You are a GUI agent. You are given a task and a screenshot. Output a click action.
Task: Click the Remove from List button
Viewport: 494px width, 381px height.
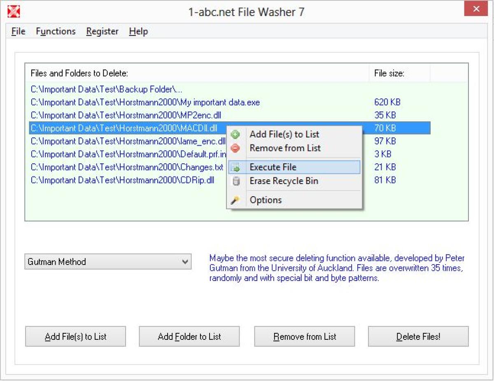(304, 336)
